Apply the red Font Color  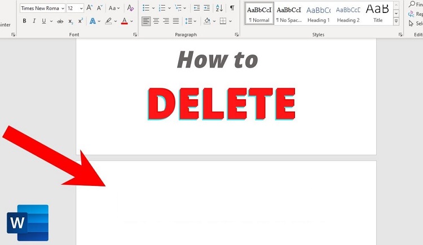[125, 21]
